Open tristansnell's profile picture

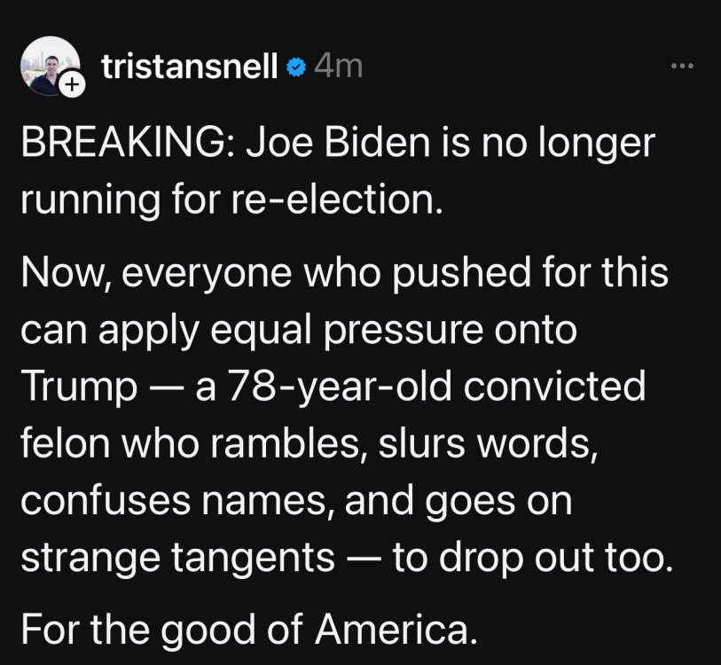pos(50,62)
